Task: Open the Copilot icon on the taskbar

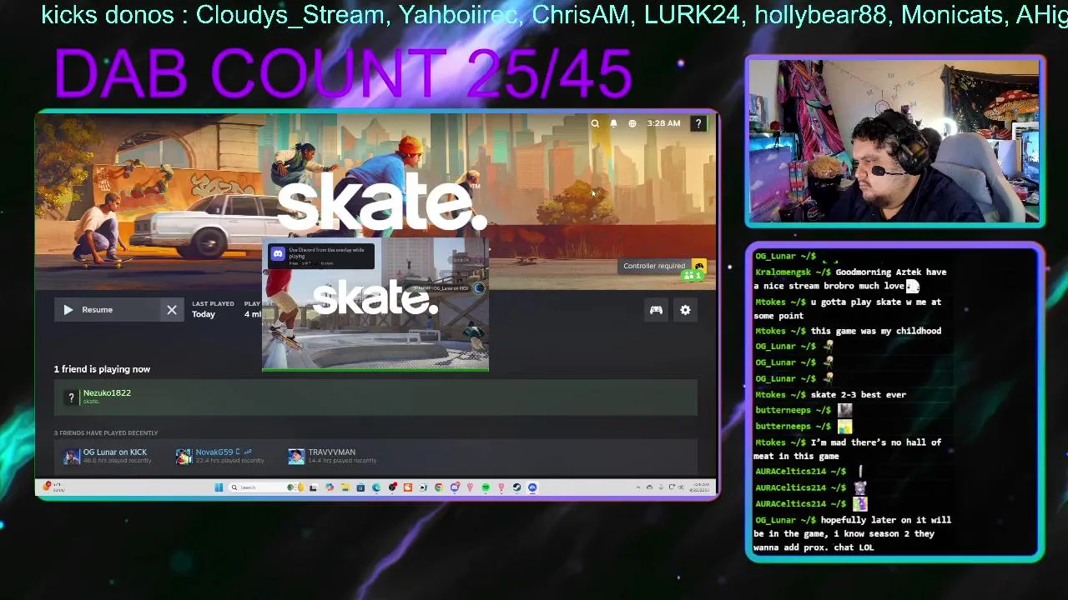Action: click(330, 487)
